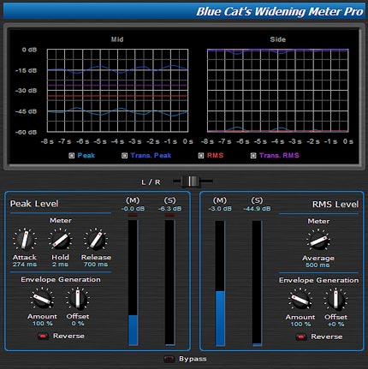Click Peak Side readout -6.3 dB
Viewport: 368px width, 369px height.
[170, 209]
